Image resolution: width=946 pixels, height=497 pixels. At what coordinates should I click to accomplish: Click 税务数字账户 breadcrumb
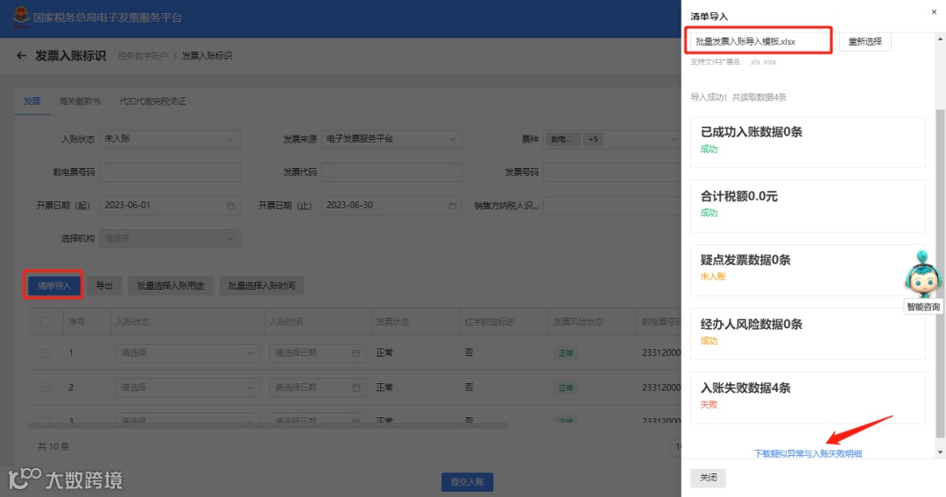pyautogui.click(x=143, y=55)
